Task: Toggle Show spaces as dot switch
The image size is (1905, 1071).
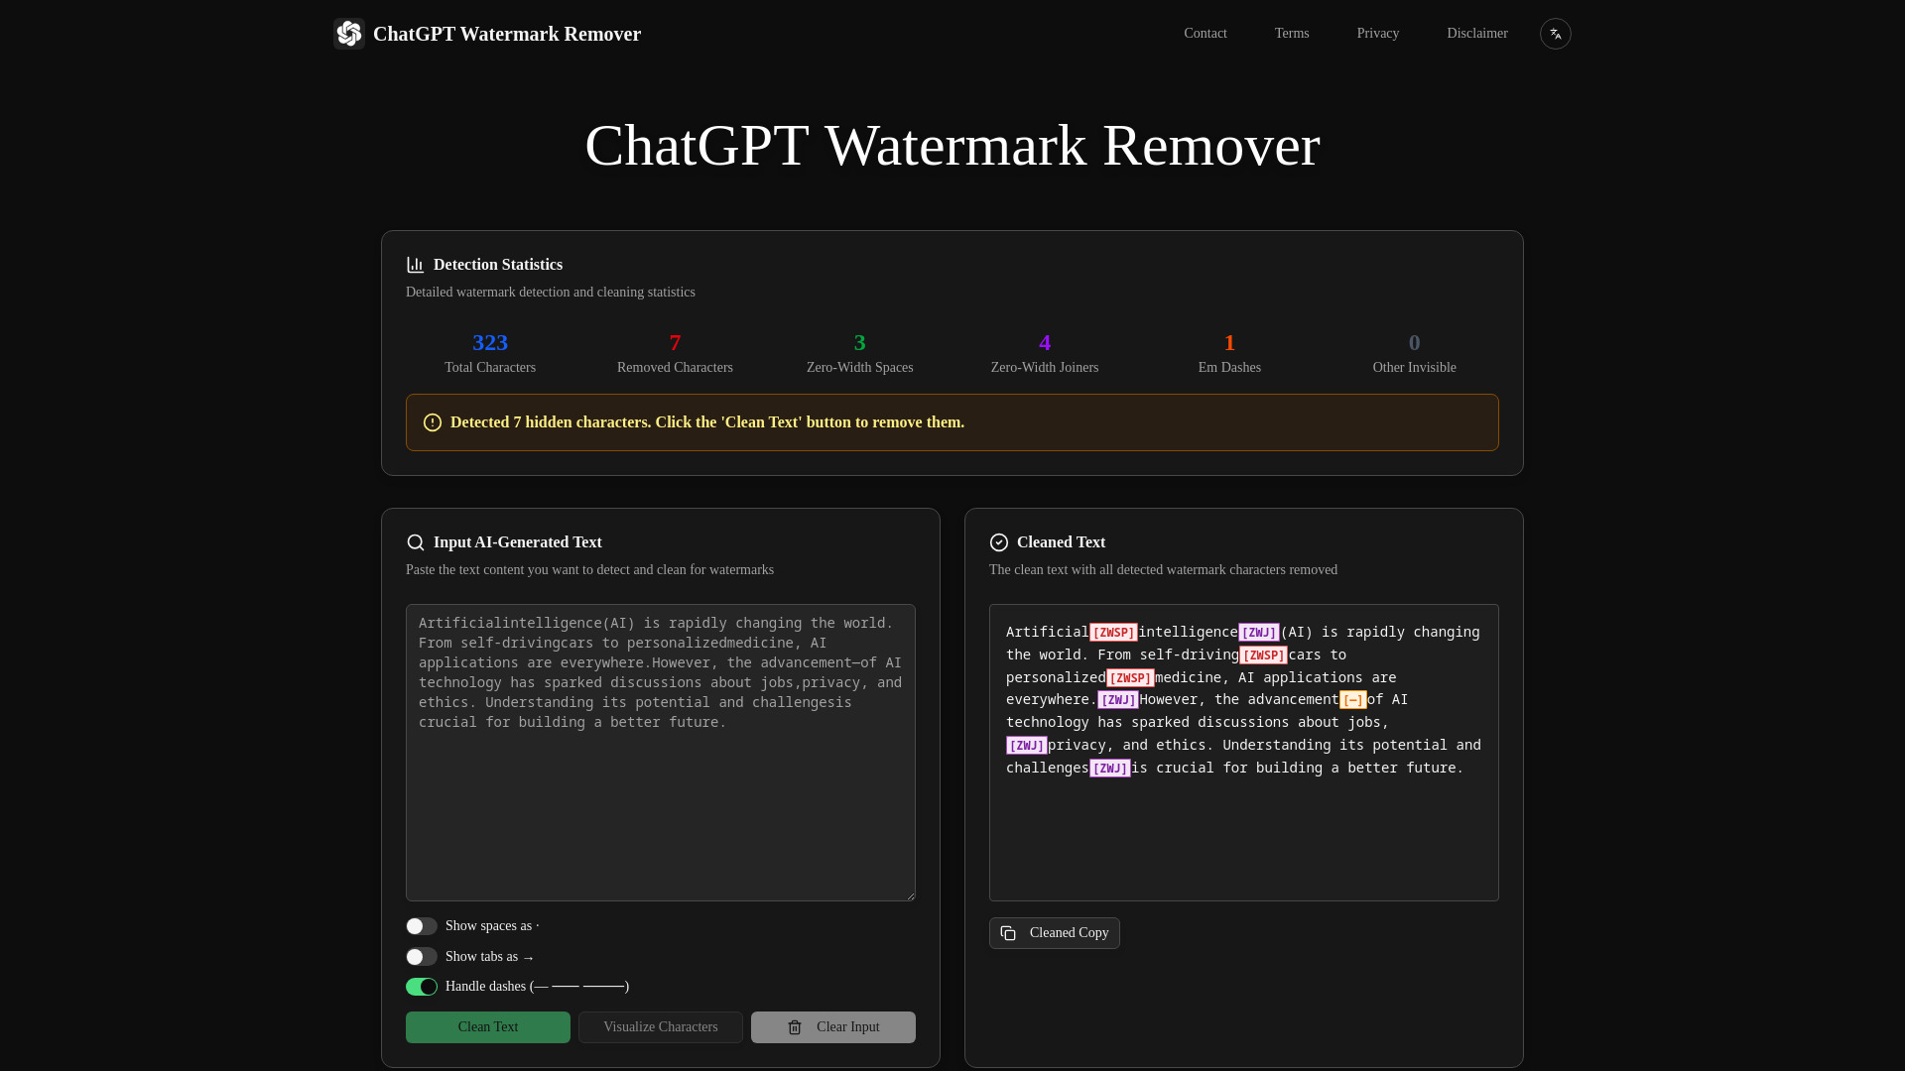Action: [422, 926]
